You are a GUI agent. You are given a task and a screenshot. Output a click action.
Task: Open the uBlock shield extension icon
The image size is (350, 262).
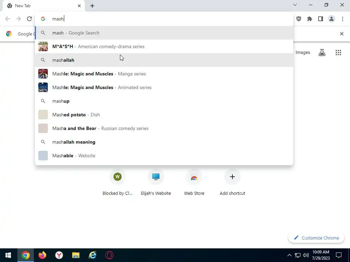299,19
